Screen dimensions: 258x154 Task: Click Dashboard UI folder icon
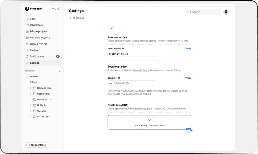[x=35, y=99]
